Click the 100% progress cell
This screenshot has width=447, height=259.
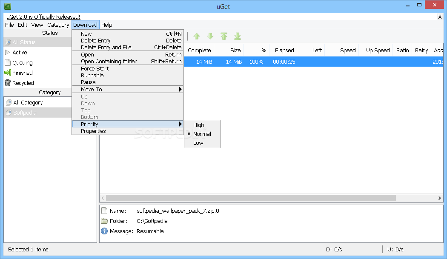[256, 62]
